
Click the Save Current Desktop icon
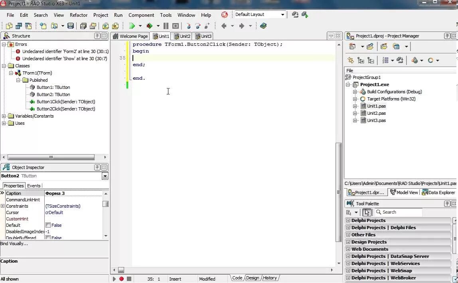click(295, 15)
